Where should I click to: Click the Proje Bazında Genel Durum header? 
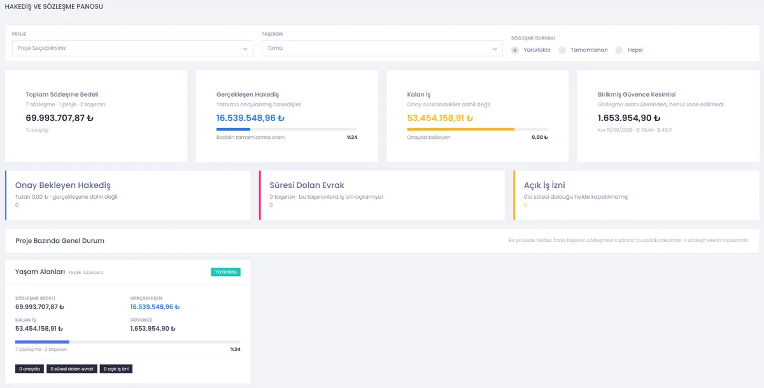[x=60, y=241]
